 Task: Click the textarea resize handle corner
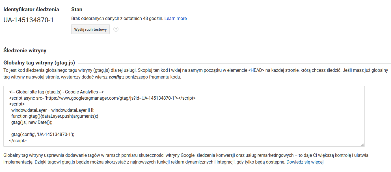point(362,144)
